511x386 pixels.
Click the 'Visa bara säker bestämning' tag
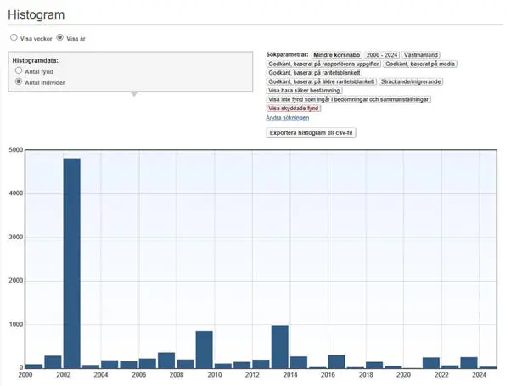tap(305, 91)
